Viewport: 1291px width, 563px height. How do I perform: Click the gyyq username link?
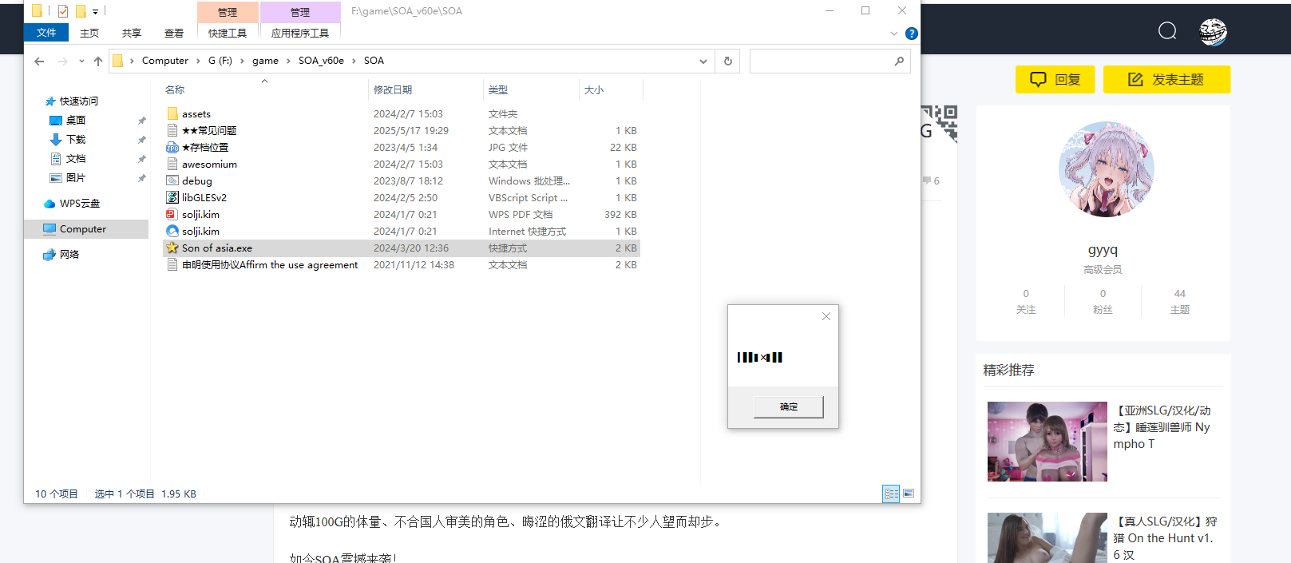[x=1103, y=250]
